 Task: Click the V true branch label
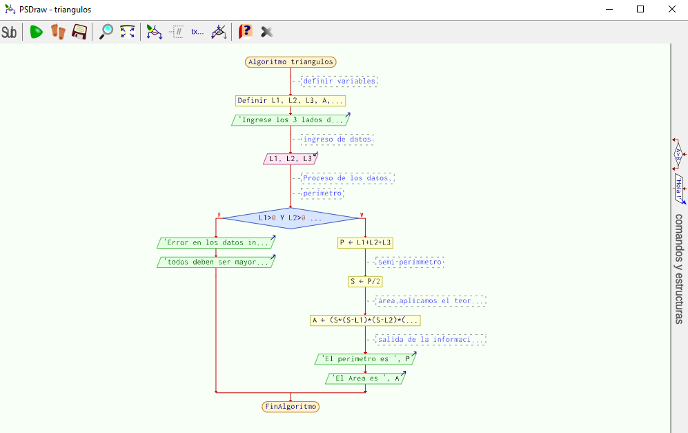(362, 215)
